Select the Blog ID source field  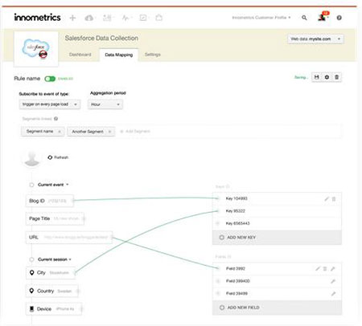pos(50,201)
